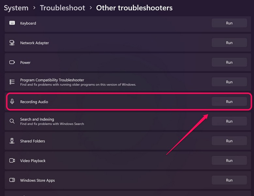
Task: Run the Search and Indexing troubleshooter
Action: [229, 121]
